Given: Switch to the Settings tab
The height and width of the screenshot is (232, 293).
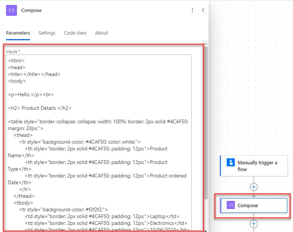Looking at the screenshot, I should [47, 33].
